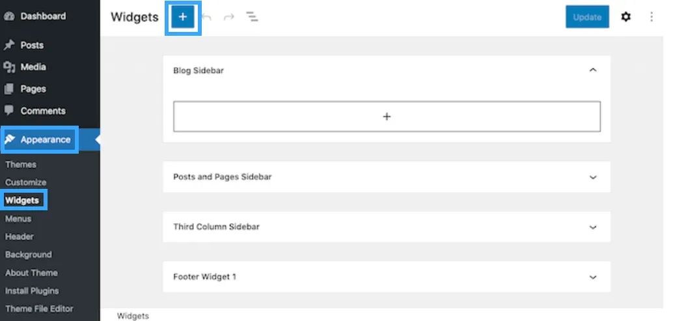Click the Dashboard gauge icon
The height and width of the screenshot is (321, 673).
pos(9,16)
